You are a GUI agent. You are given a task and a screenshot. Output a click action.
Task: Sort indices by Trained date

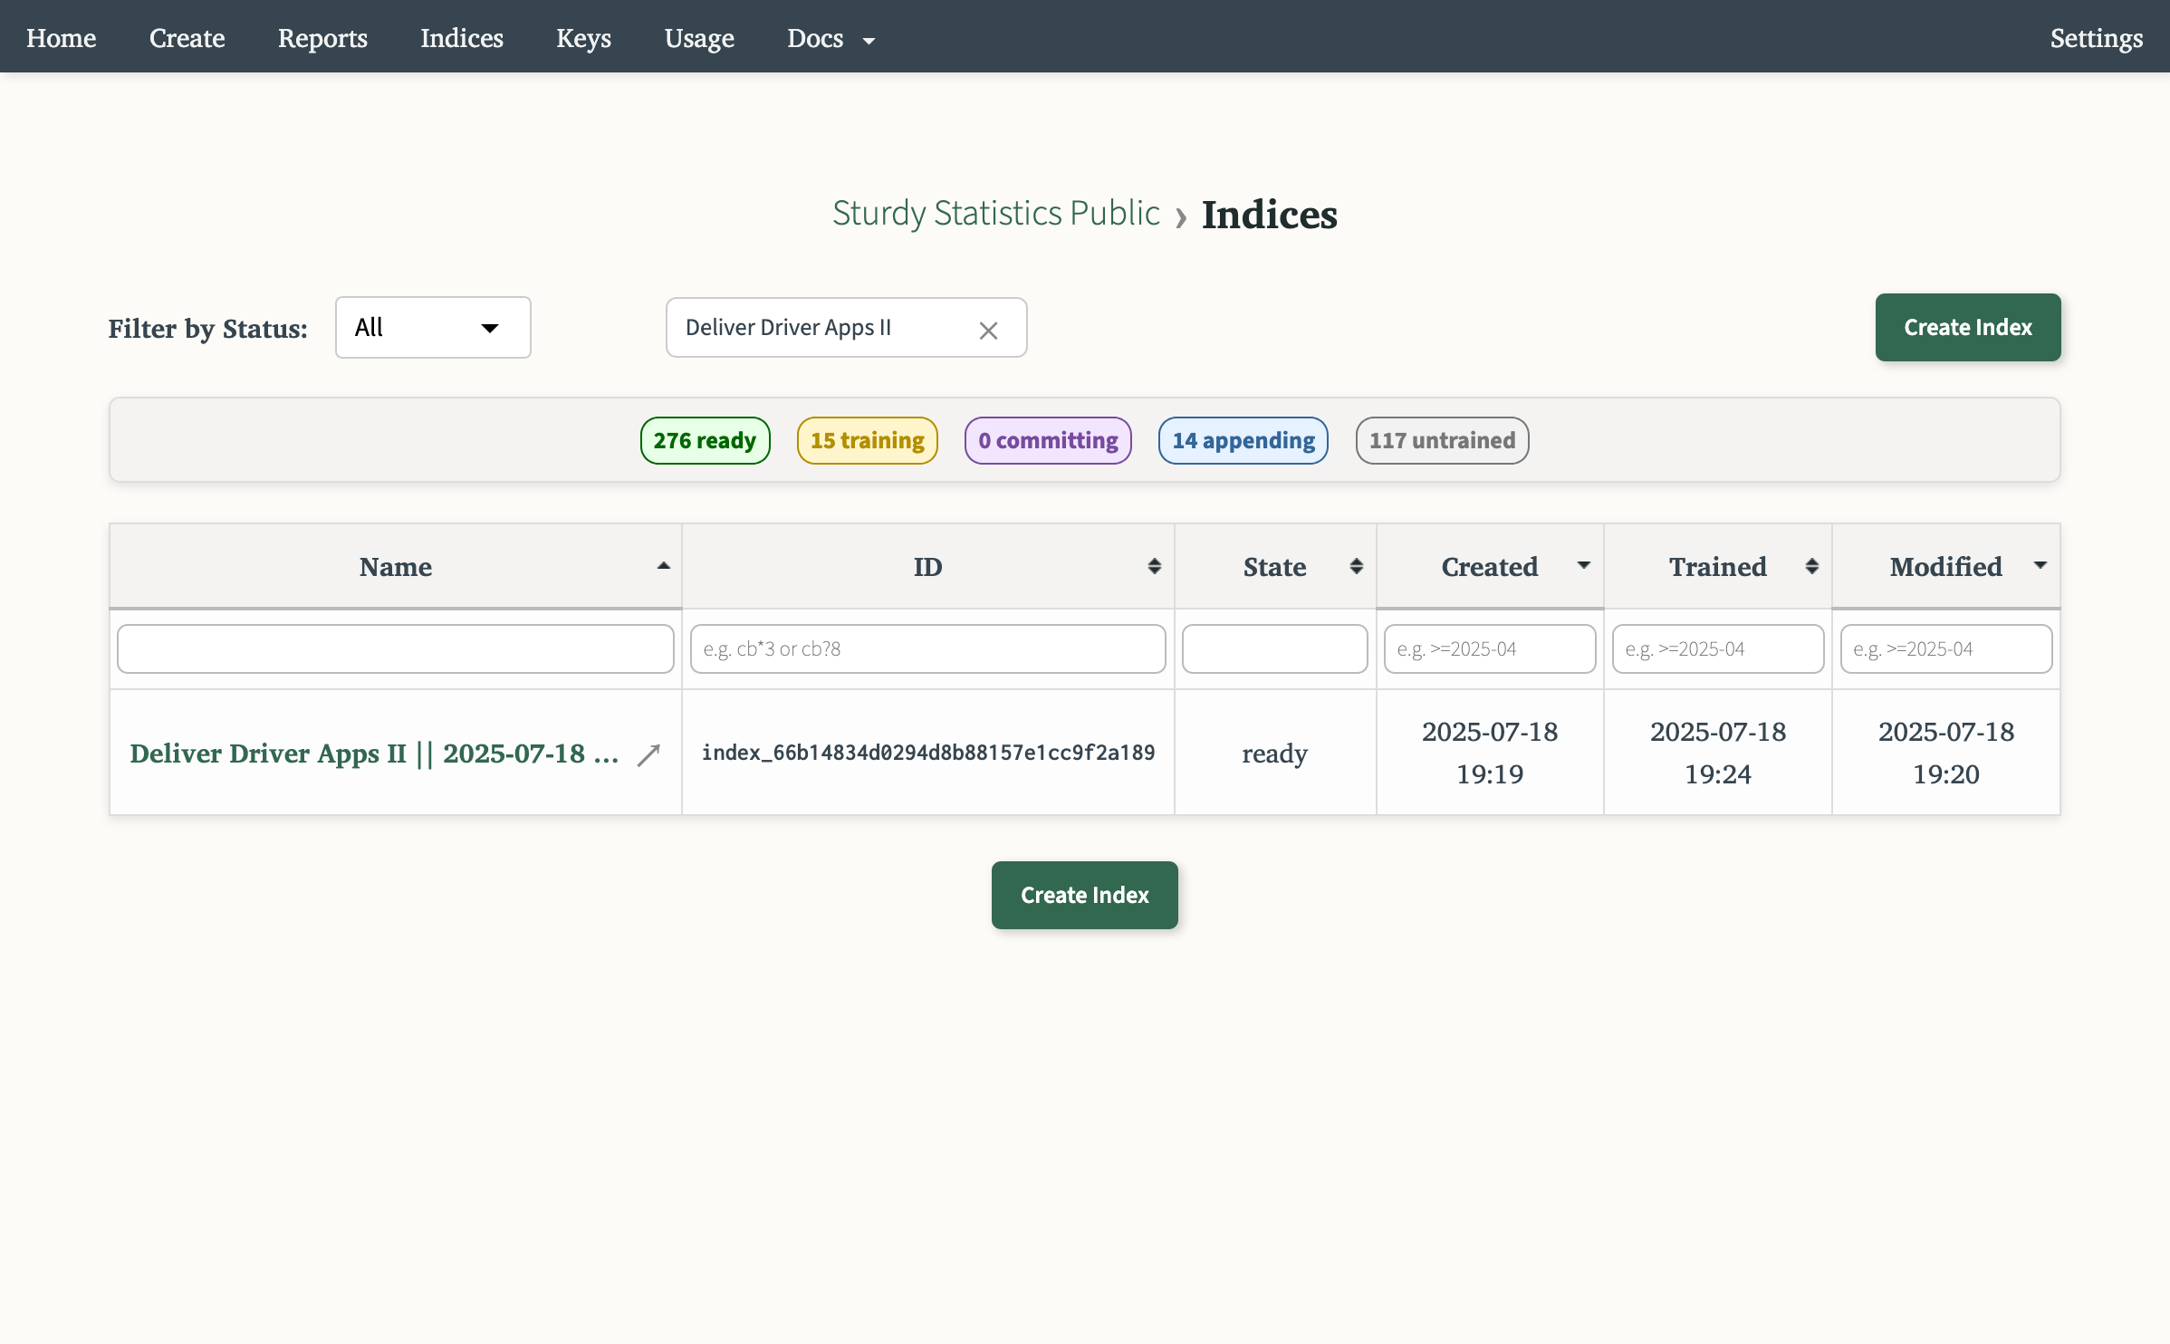[1811, 566]
